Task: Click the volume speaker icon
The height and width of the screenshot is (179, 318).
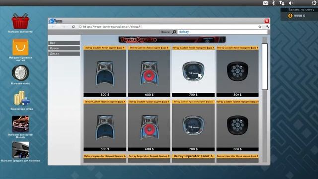Action: coord(291,3)
